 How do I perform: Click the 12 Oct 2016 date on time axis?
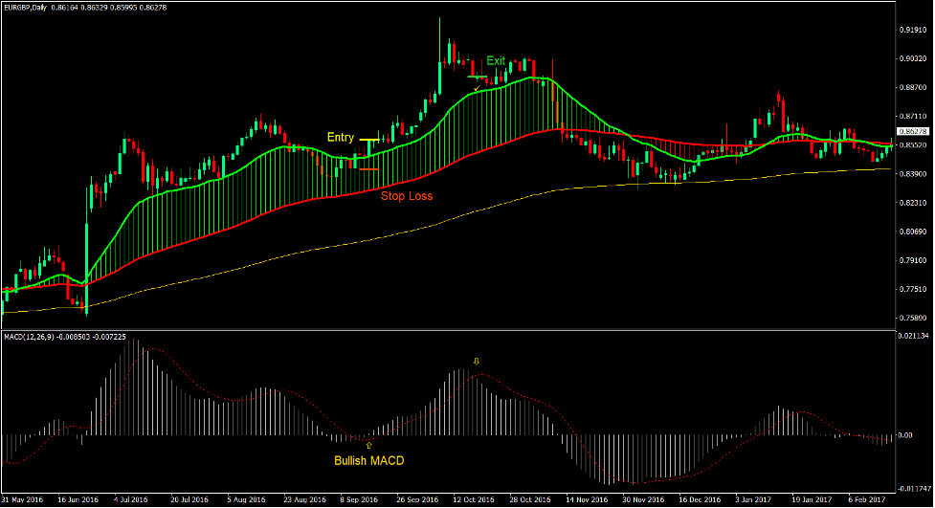point(472,499)
